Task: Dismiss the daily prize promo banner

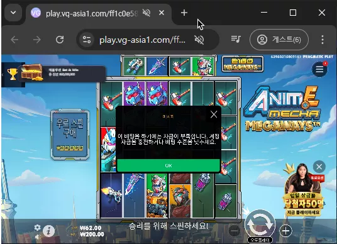Action: coord(319,167)
